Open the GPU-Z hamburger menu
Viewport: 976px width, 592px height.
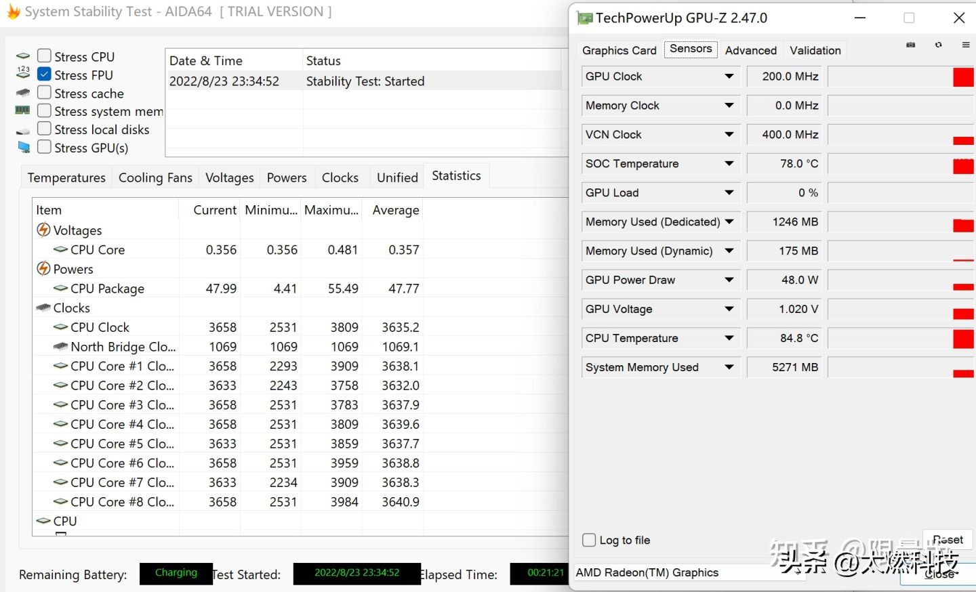[x=965, y=45]
